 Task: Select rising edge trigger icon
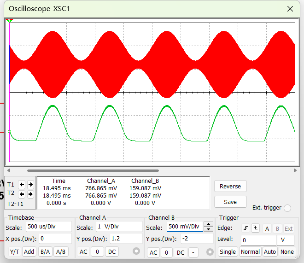tap(246, 228)
